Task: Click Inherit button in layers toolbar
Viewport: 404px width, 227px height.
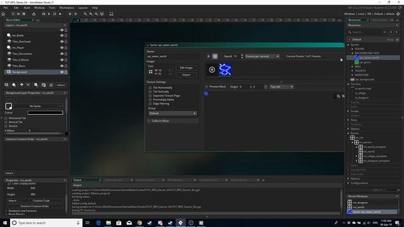Action: [x=61, y=85]
